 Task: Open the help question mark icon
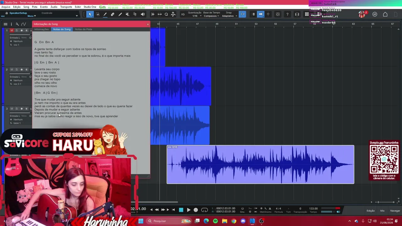pyautogui.click(x=287, y=14)
